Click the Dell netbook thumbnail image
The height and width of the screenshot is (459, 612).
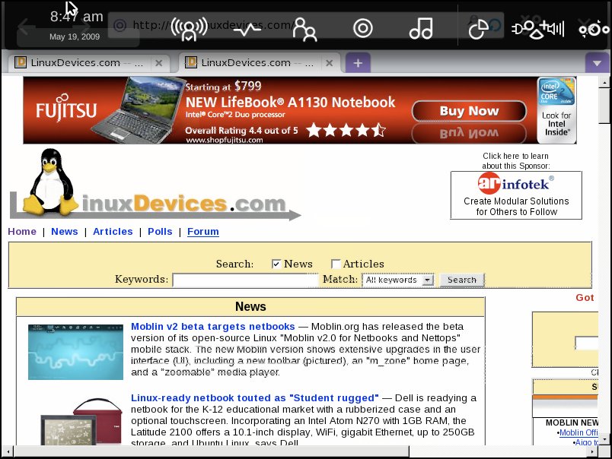[x=81, y=422]
